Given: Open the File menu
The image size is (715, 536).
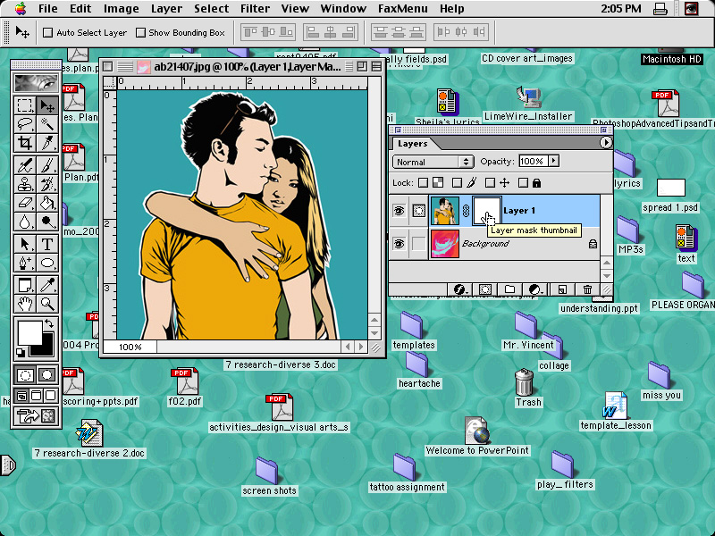Looking at the screenshot, I should click(48, 9).
